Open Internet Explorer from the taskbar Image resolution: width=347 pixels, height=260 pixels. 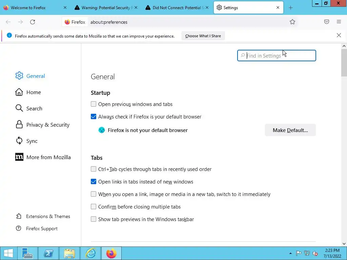(x=90, y=253)
